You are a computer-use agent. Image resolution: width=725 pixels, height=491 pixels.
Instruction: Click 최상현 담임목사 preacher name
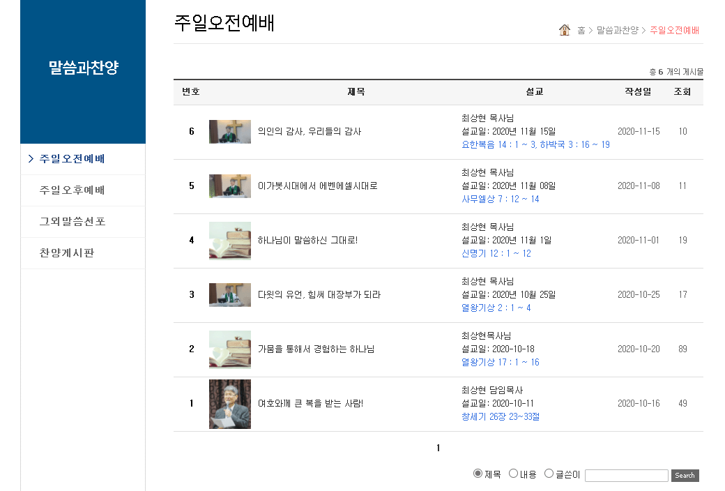(492, 390)
